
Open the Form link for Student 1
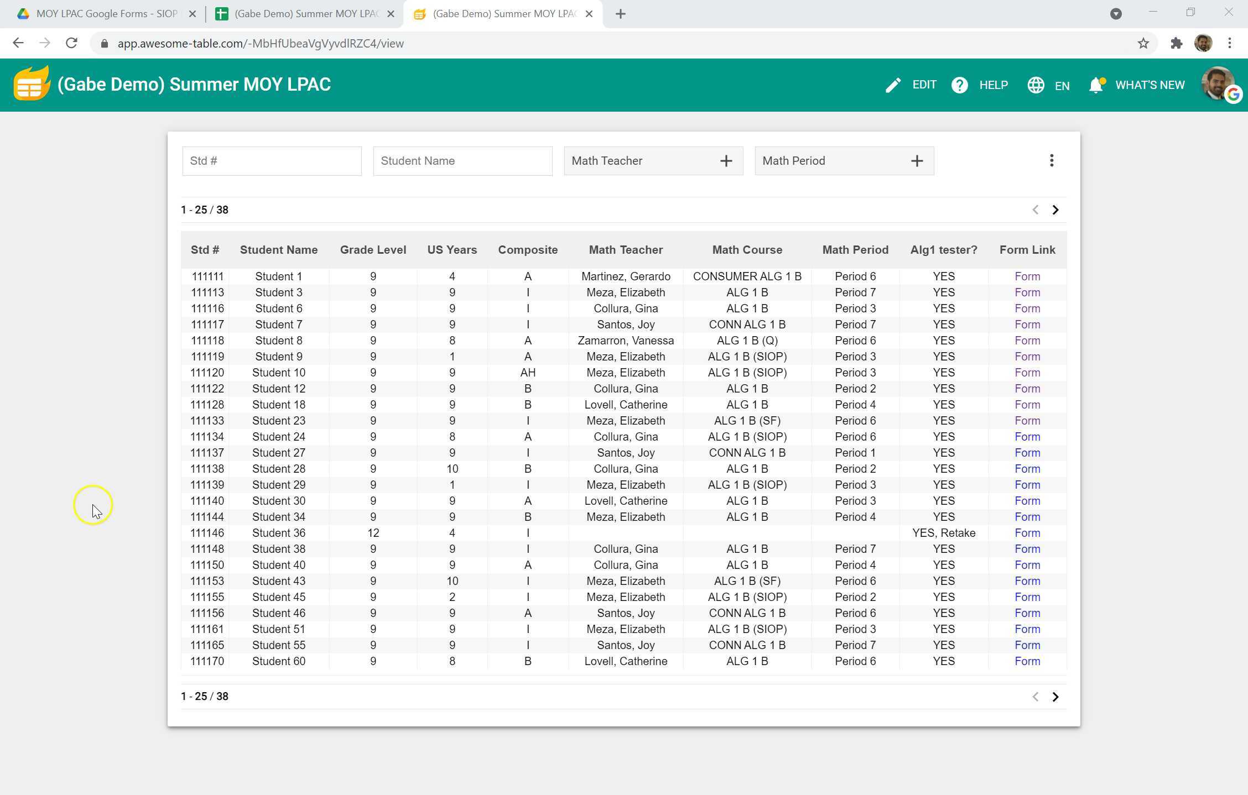click(1027, 276)
